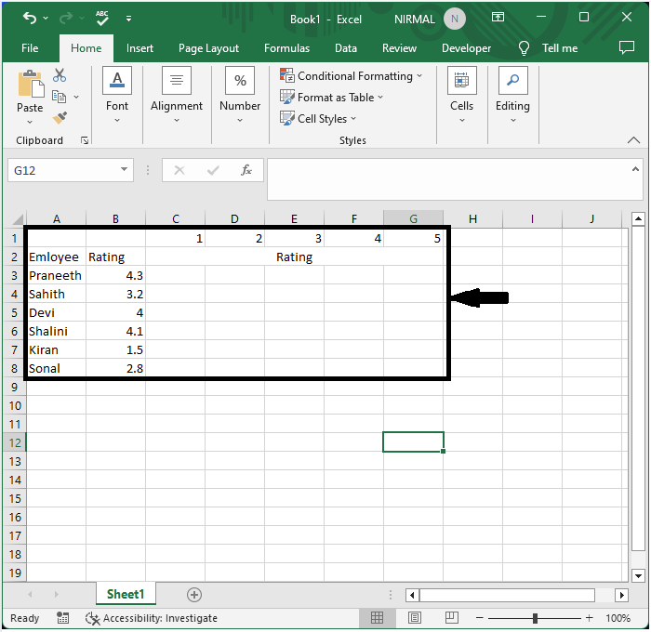Viewport: 651px width, 632px height.
Task: Click Accessibility: Investigate in status bar
Action: [151, 618]
